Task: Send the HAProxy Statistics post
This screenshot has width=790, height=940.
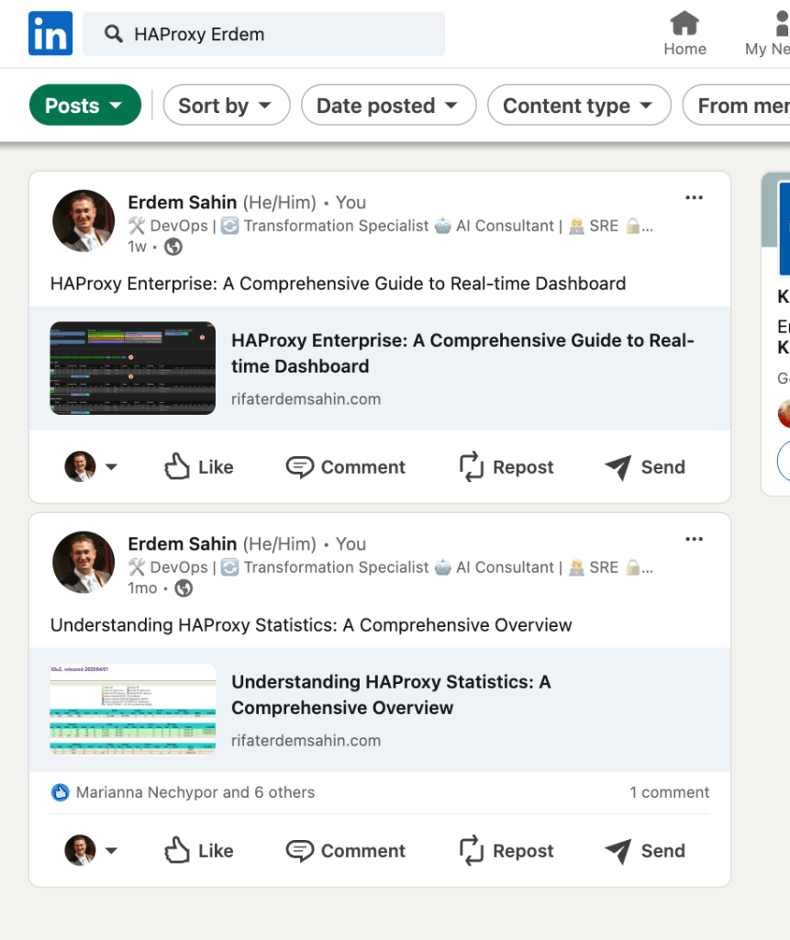Action: [645, 850]
